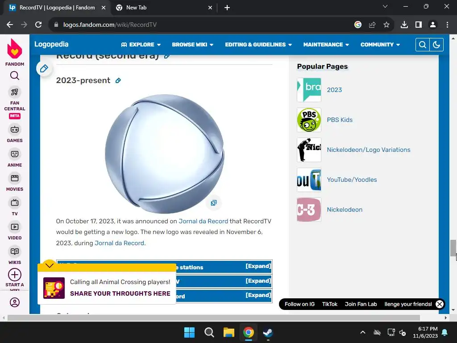Open File Explorer from taskbar
457x343 pixels.
coord(229,332)
